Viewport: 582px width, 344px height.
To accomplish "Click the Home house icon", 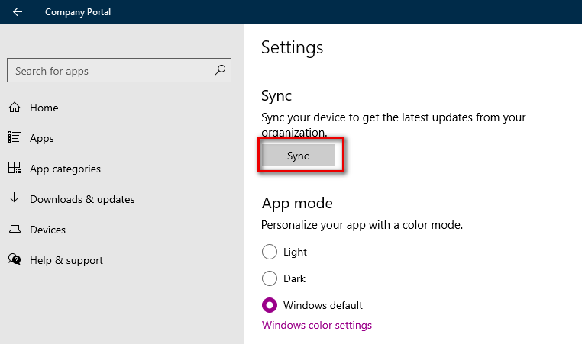I will tap(14, 108).
